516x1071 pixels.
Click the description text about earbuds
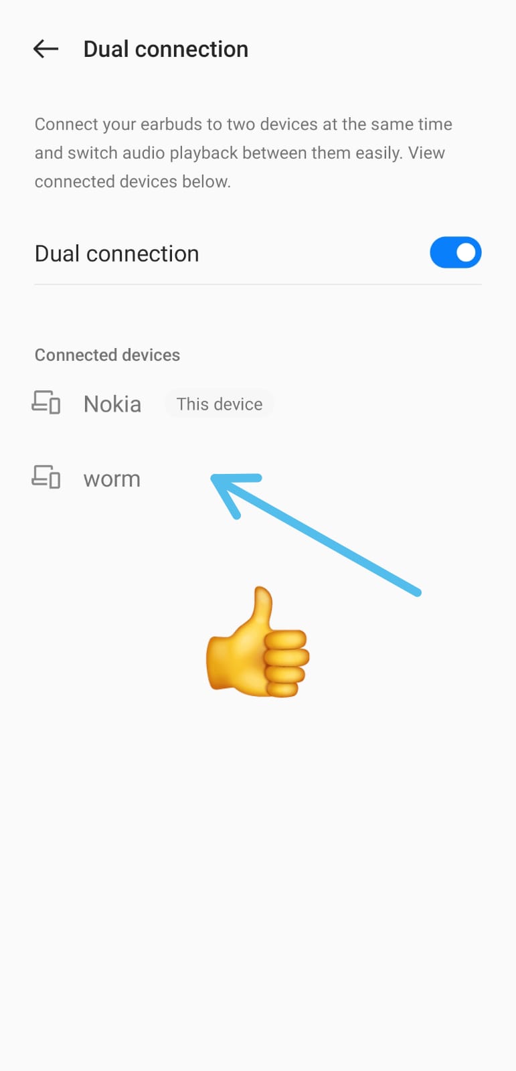pyautogui.click(x=244, y=153)
